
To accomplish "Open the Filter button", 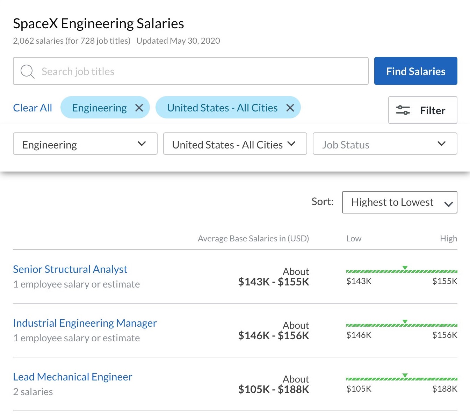I will click(x=423, y=110).
